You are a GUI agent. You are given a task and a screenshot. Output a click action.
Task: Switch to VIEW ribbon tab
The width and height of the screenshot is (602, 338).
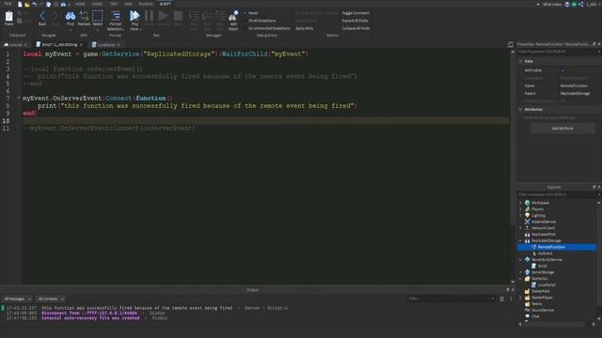(128, 4)
